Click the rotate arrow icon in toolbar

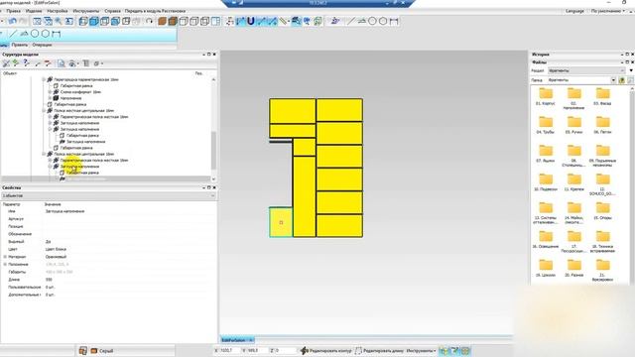tap(149, 21)
